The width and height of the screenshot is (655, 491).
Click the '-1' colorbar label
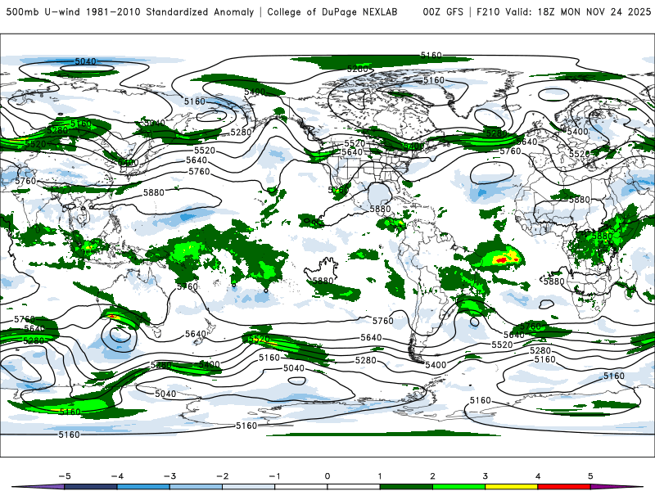click(x=274, y=476)
